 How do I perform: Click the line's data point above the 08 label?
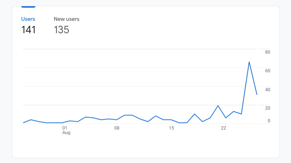tap(117, 120)
